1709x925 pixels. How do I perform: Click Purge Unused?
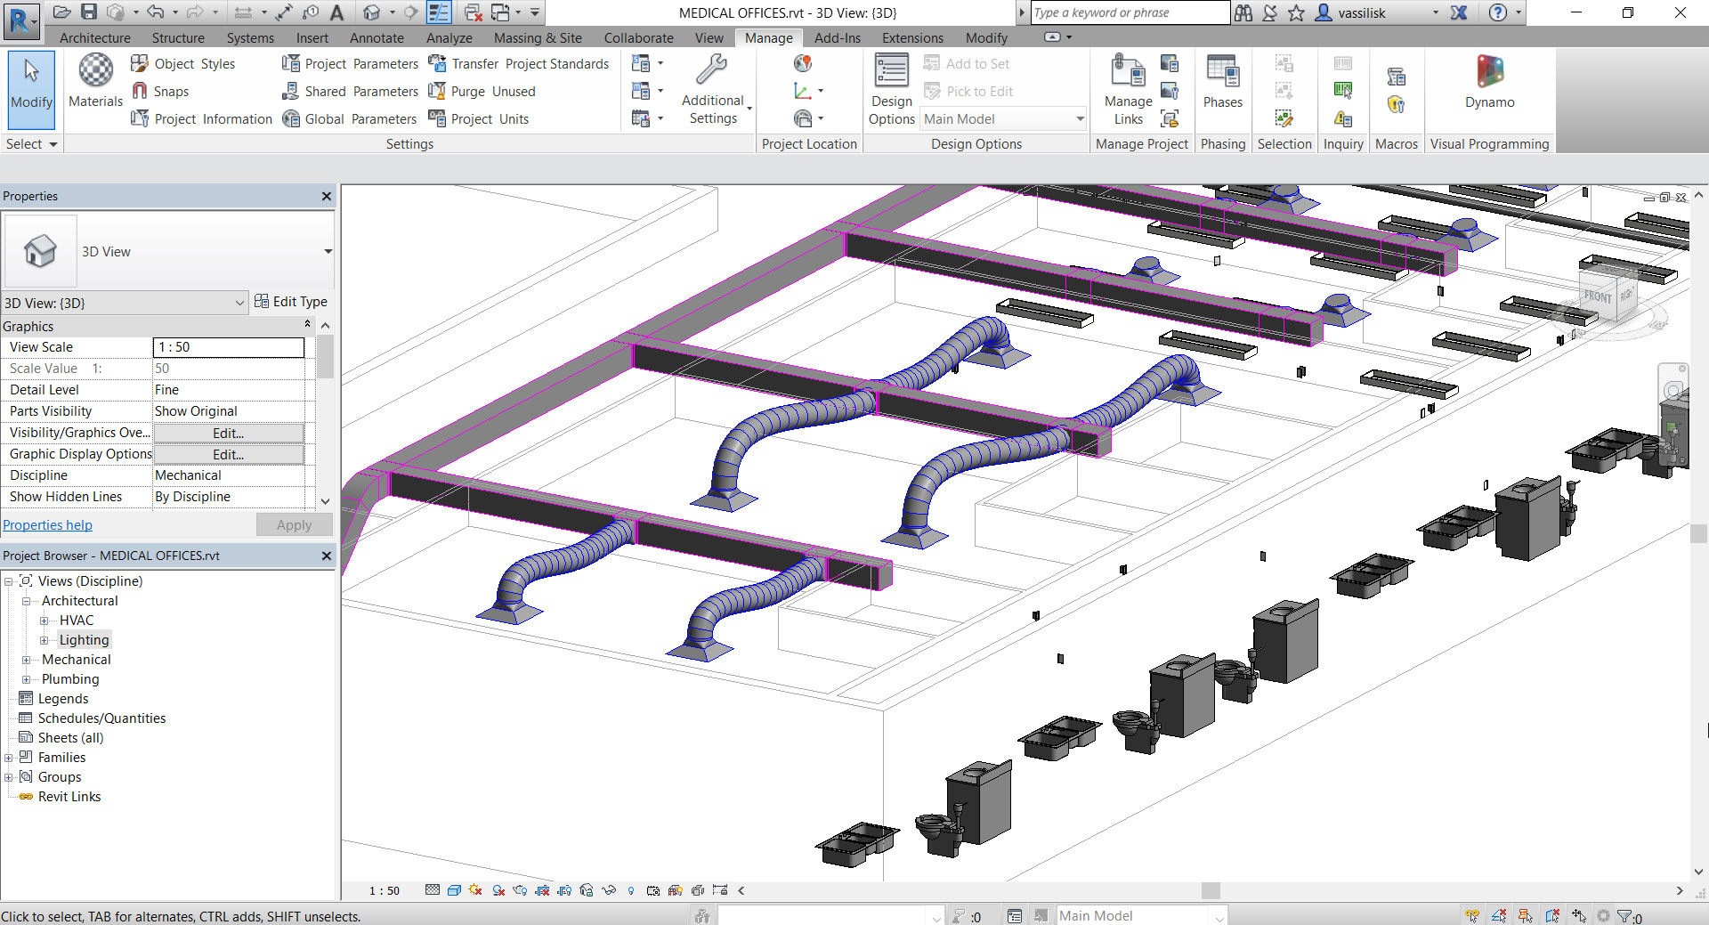pos(482,91)
